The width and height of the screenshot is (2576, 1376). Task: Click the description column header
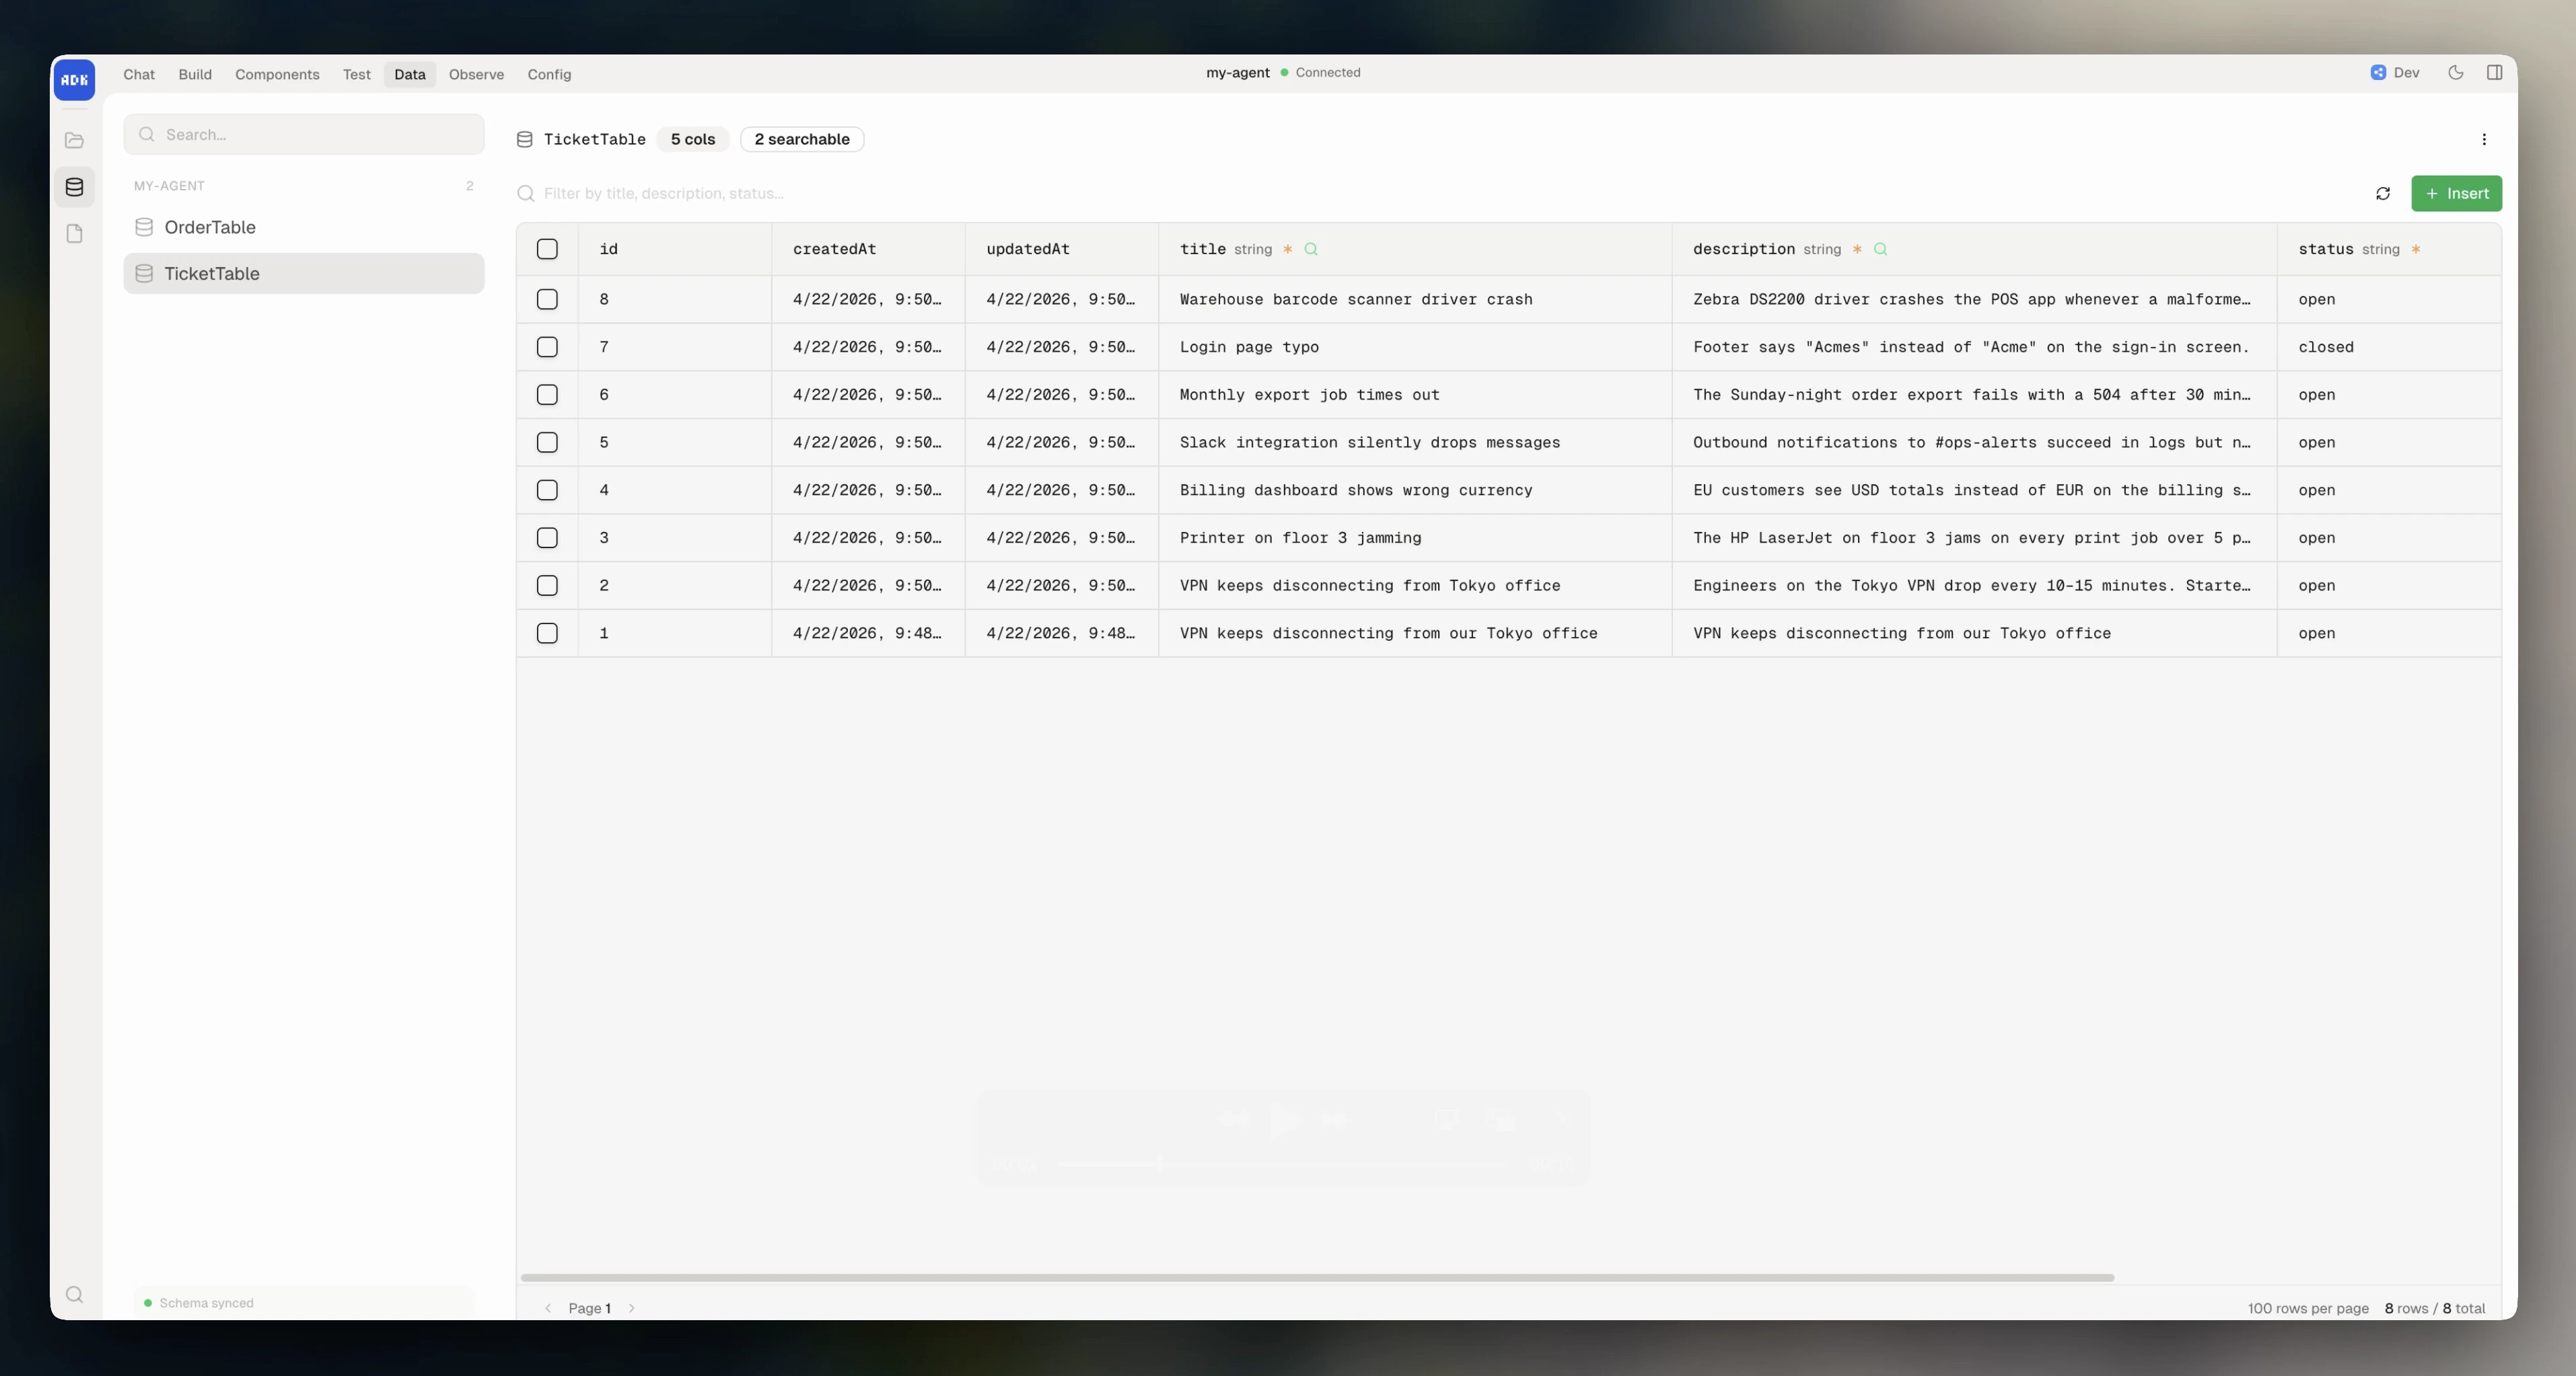(1974, 249)
